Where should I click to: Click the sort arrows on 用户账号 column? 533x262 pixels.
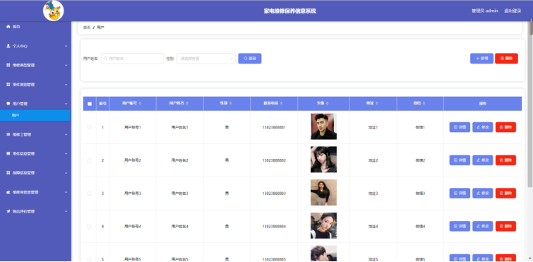tap(140, 103)
